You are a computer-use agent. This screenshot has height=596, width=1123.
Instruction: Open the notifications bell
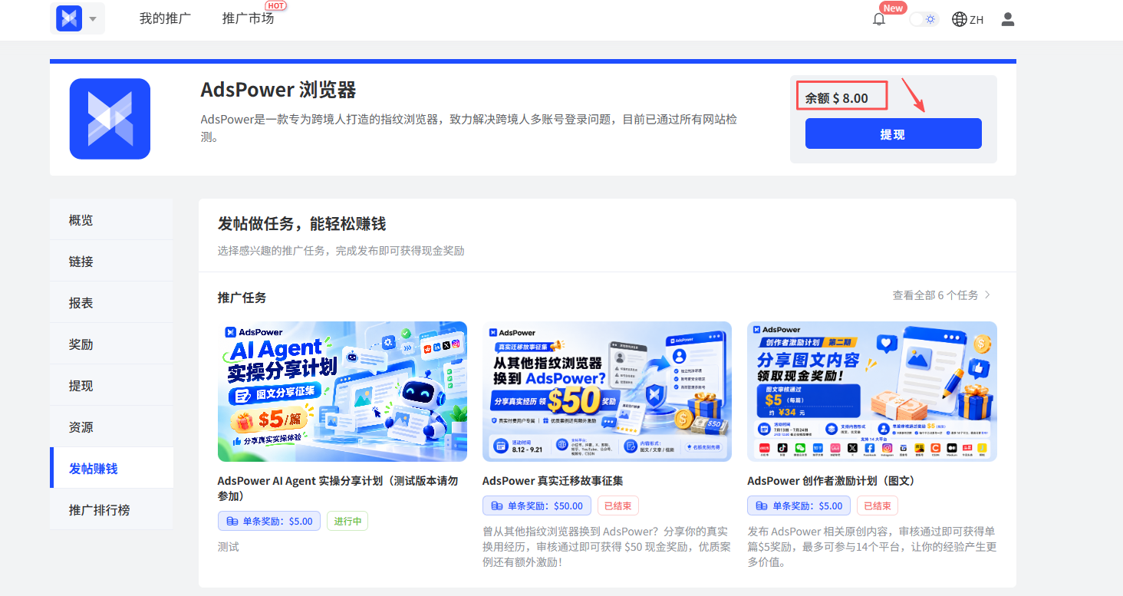click(879, 20)
